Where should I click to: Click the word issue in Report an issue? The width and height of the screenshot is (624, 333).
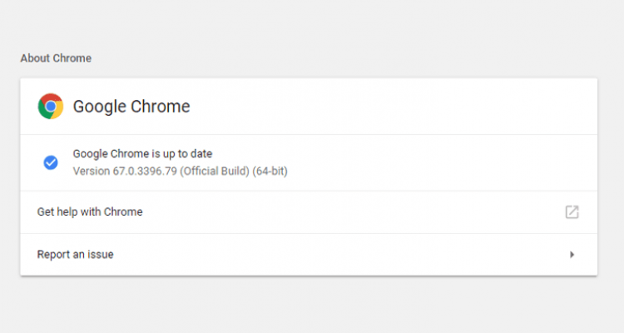(101, 255)
